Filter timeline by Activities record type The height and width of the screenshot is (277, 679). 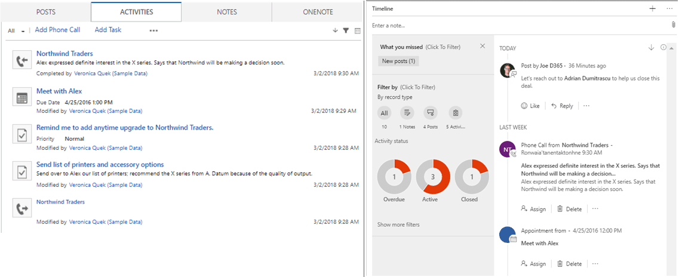pyautogui.click(x=456, y=113)
